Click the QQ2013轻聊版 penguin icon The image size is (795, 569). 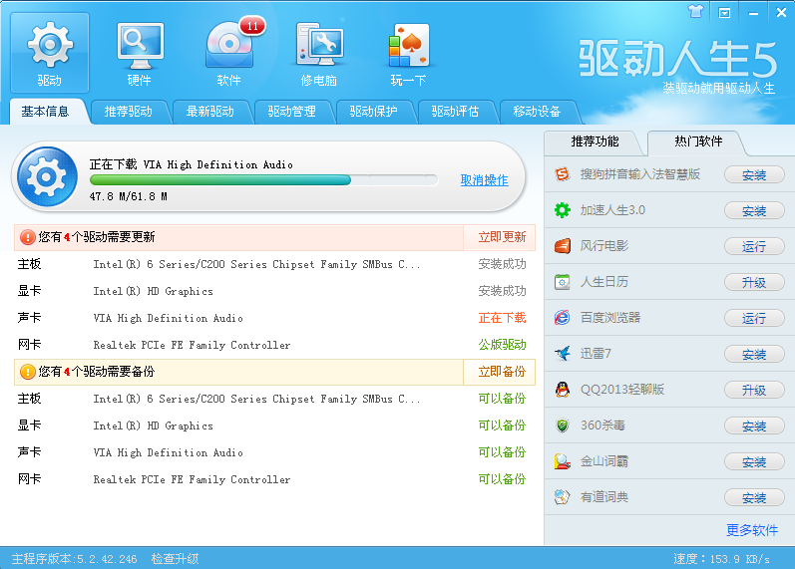563,390
